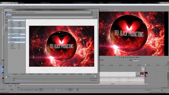Toggle the eye icon in Pan/Crop sidebar
This screenshot has width=169, height=95.
pos(6,31)
